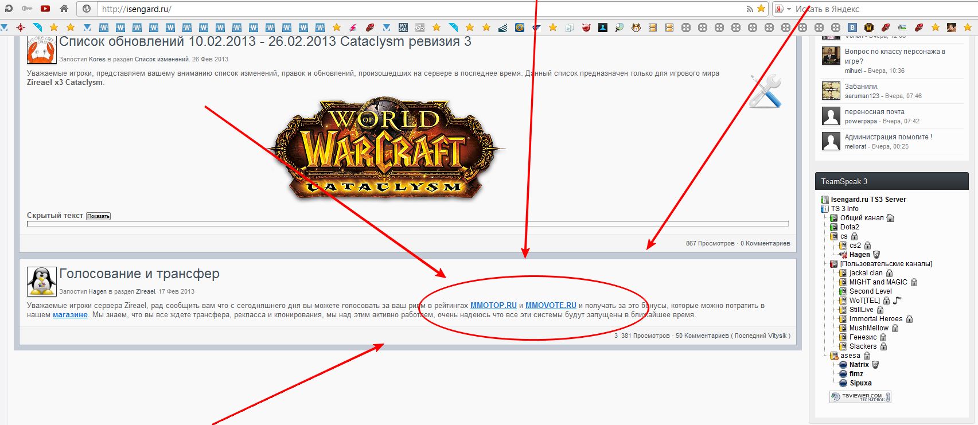978x425 pixels.
Task: Select user Natrix in the asesa channel
Action: pyautogui.click(x=859, y=365)
